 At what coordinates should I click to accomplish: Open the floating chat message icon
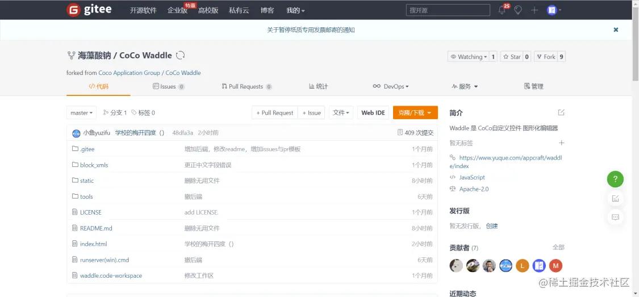tap(615, 217)
